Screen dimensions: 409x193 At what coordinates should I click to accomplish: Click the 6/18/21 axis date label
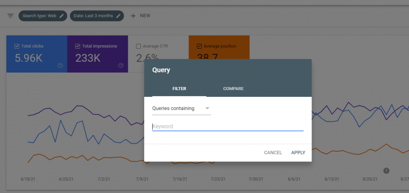28,179
